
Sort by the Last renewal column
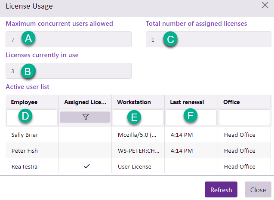187,102
